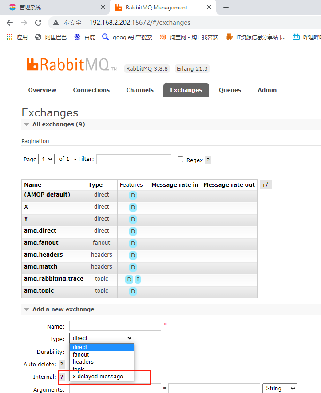Click the Name column header

tap(32, 185)
